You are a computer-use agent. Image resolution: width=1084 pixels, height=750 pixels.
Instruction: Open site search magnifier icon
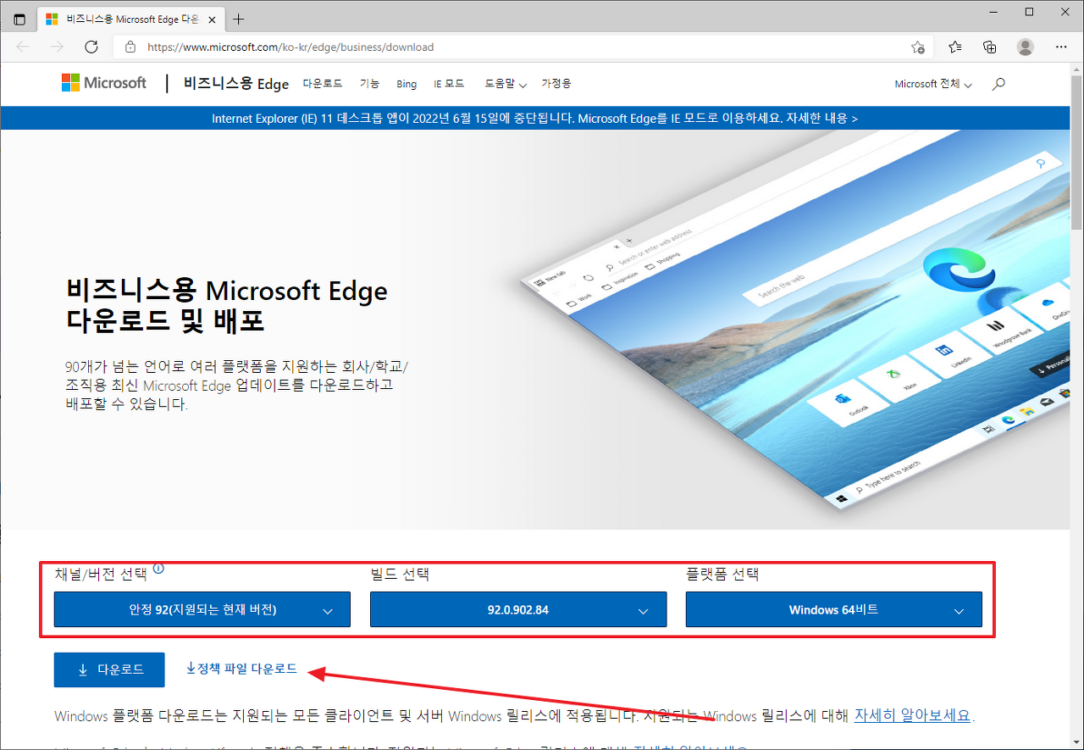998,84
